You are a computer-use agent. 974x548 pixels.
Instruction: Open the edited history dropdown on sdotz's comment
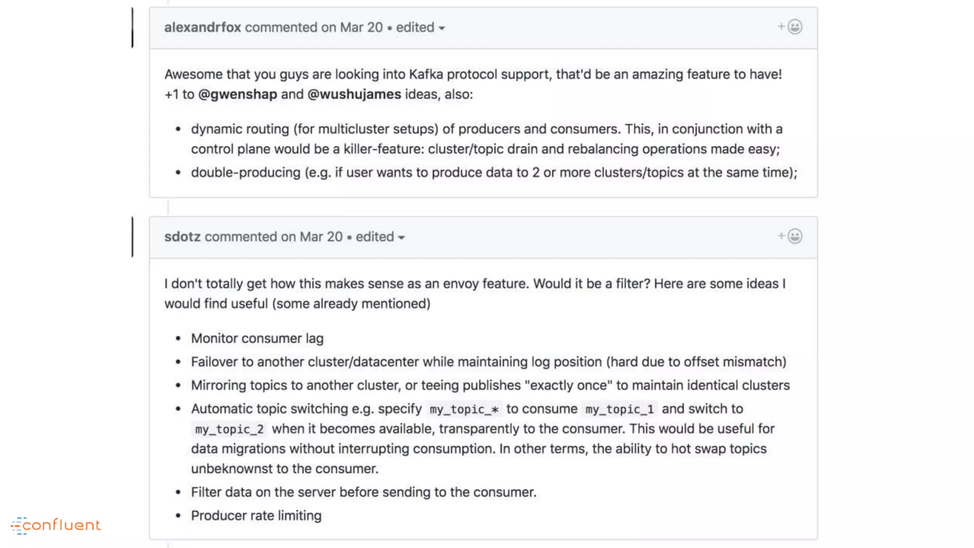tap(380, 237)
